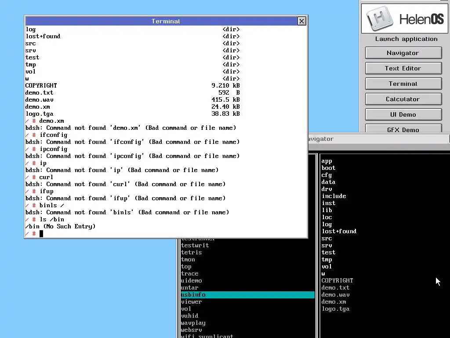Select lib folder in Navigator right panel

327,210
